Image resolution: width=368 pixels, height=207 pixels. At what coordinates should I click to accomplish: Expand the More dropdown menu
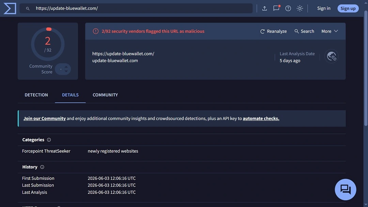pos(330,31)
